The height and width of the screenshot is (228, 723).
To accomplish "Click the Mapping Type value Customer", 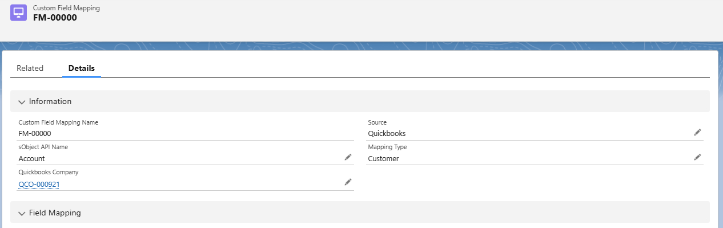I will tap(383, 159).
